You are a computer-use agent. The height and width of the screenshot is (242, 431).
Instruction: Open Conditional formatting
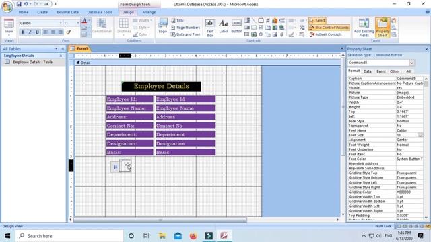point(102,26)
